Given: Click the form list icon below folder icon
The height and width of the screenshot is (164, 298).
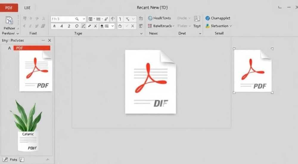Looking at the screenshot, I should tap(141, 26).
